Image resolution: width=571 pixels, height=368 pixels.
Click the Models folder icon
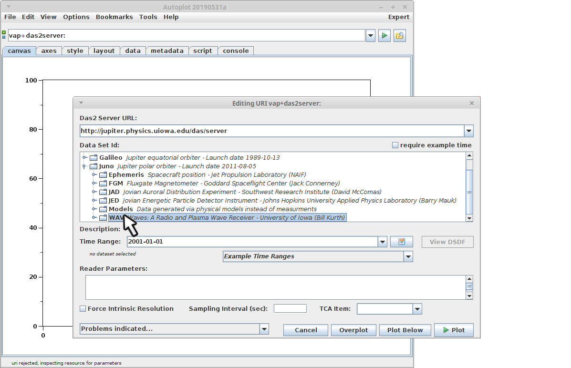103,209
